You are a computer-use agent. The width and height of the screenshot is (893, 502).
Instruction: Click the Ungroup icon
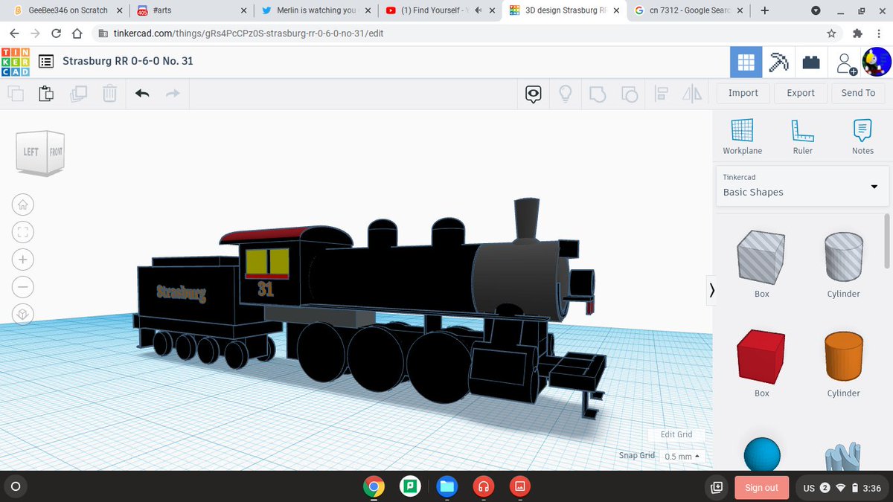pyautogui.click(x=630, y=93)
